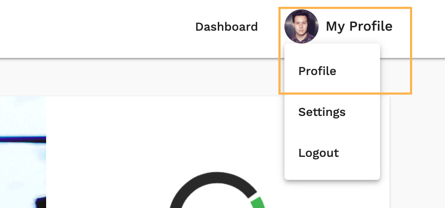Click the blank dropdown area below Logout
The width and height of the screenshot is (445, 208).
[x=332, y=173]
